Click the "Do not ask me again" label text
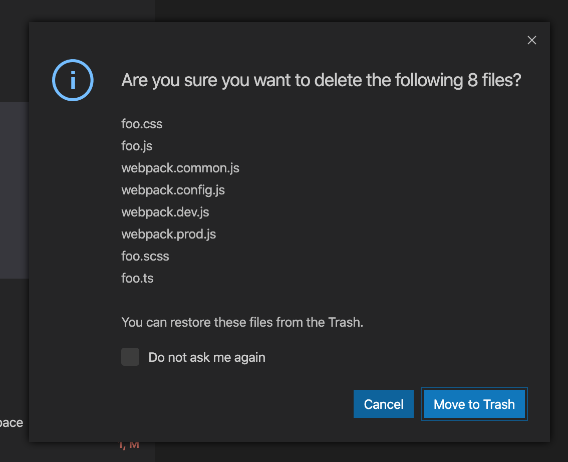This screenshot has height=462, width=568. click(206, 357)
